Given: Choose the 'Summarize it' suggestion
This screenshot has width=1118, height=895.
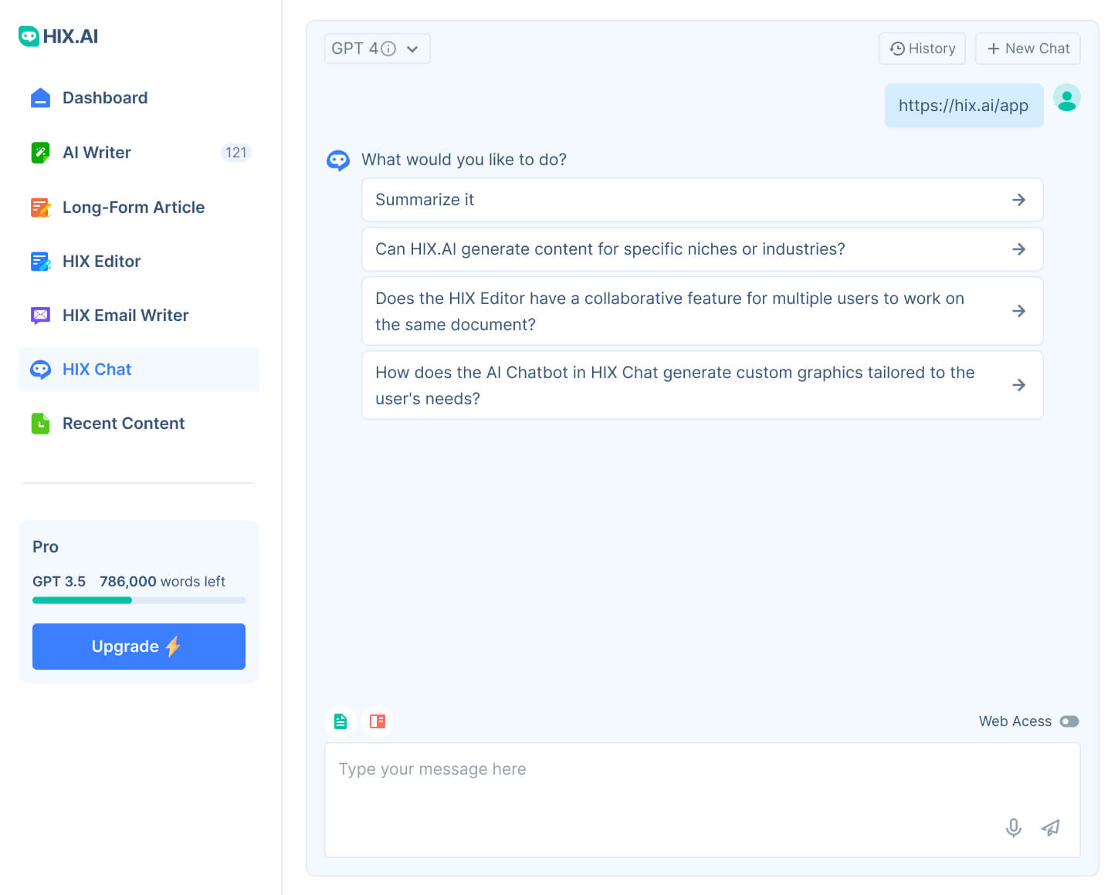Looking at the screenshot, I should coord(702,200).
